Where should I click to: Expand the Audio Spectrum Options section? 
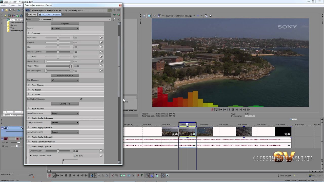[29, 142]
